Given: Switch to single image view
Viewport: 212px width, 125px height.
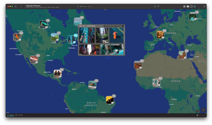Looking at the screenshot, I should tap(191, 6).
